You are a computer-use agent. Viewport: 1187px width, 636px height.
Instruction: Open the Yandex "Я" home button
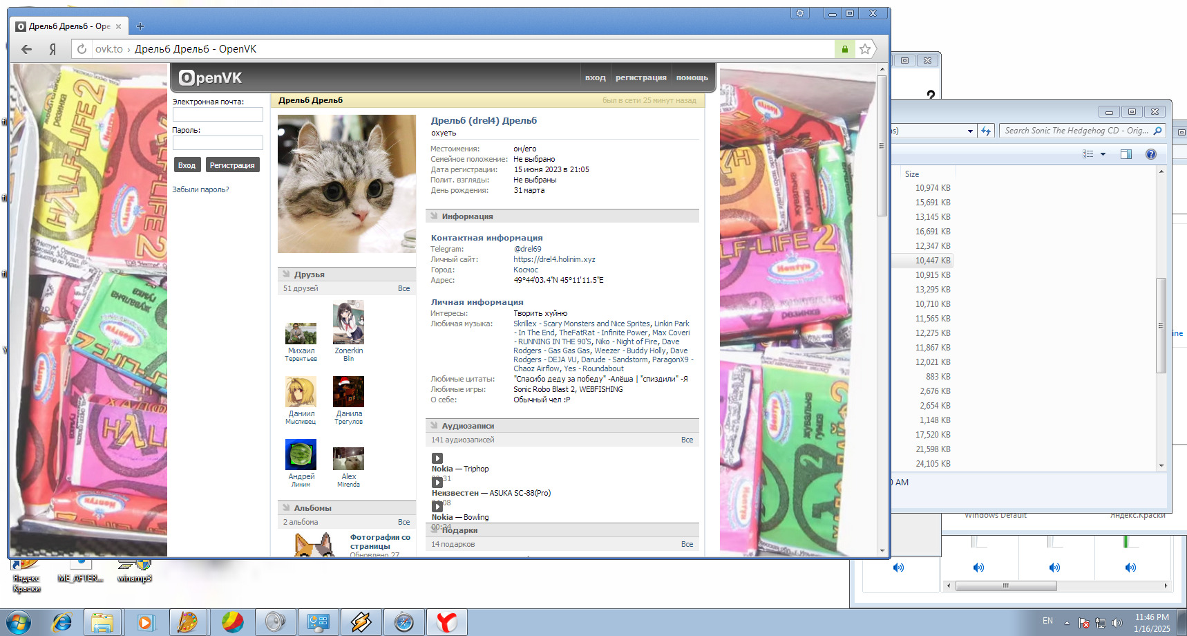pyautogui.click(x=53, y=49)
